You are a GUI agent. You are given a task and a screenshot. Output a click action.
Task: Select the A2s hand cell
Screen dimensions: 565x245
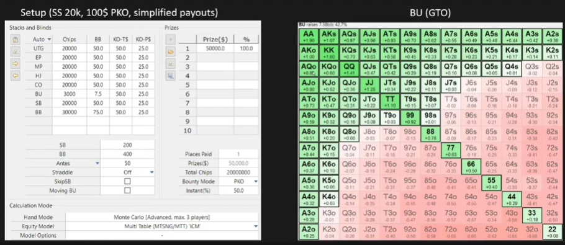(553, 37)
